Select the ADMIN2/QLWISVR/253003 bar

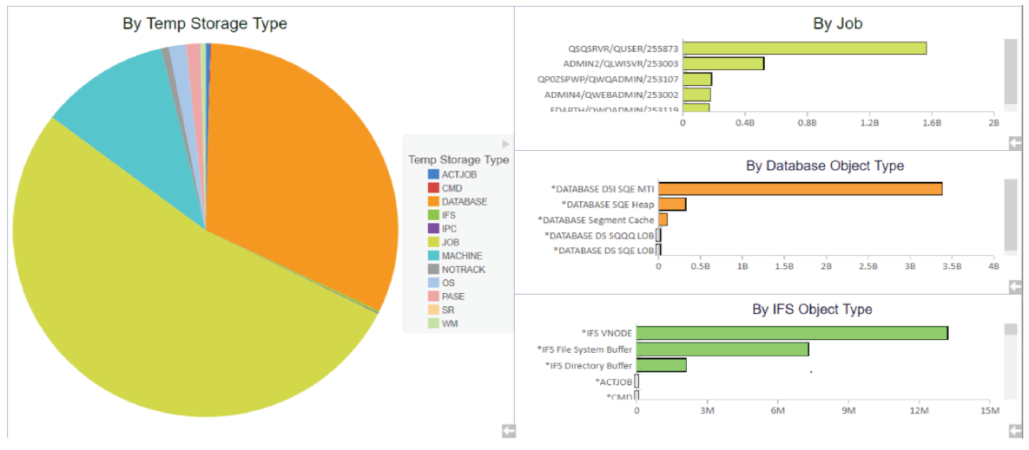pyautogui.click(x=722, y=63)
